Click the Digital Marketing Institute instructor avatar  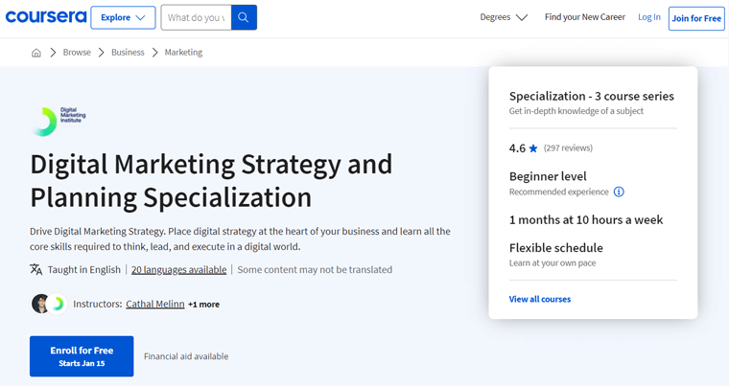pyautogui.click(x=58, y=304)
